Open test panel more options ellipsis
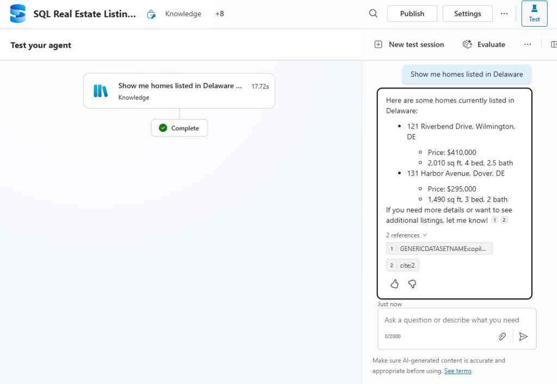Image resolution: width=557 pixels, height=384 pixels. pos(528,45)
